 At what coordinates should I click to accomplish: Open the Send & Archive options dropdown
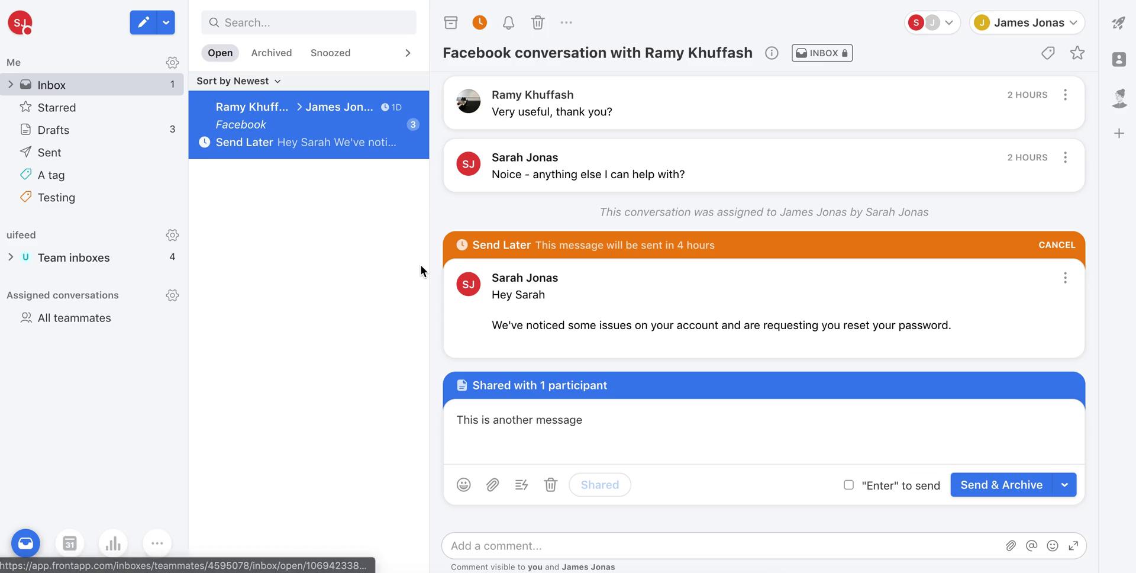pos(1064,485)
